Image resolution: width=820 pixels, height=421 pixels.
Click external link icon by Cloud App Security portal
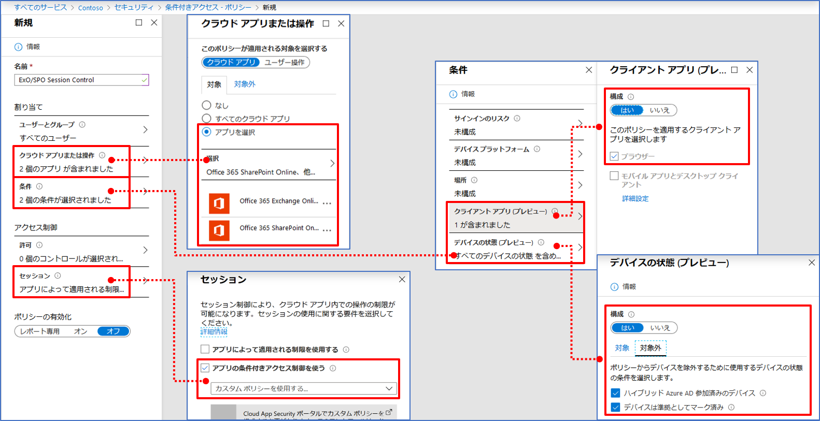click(x=389, y=412)
